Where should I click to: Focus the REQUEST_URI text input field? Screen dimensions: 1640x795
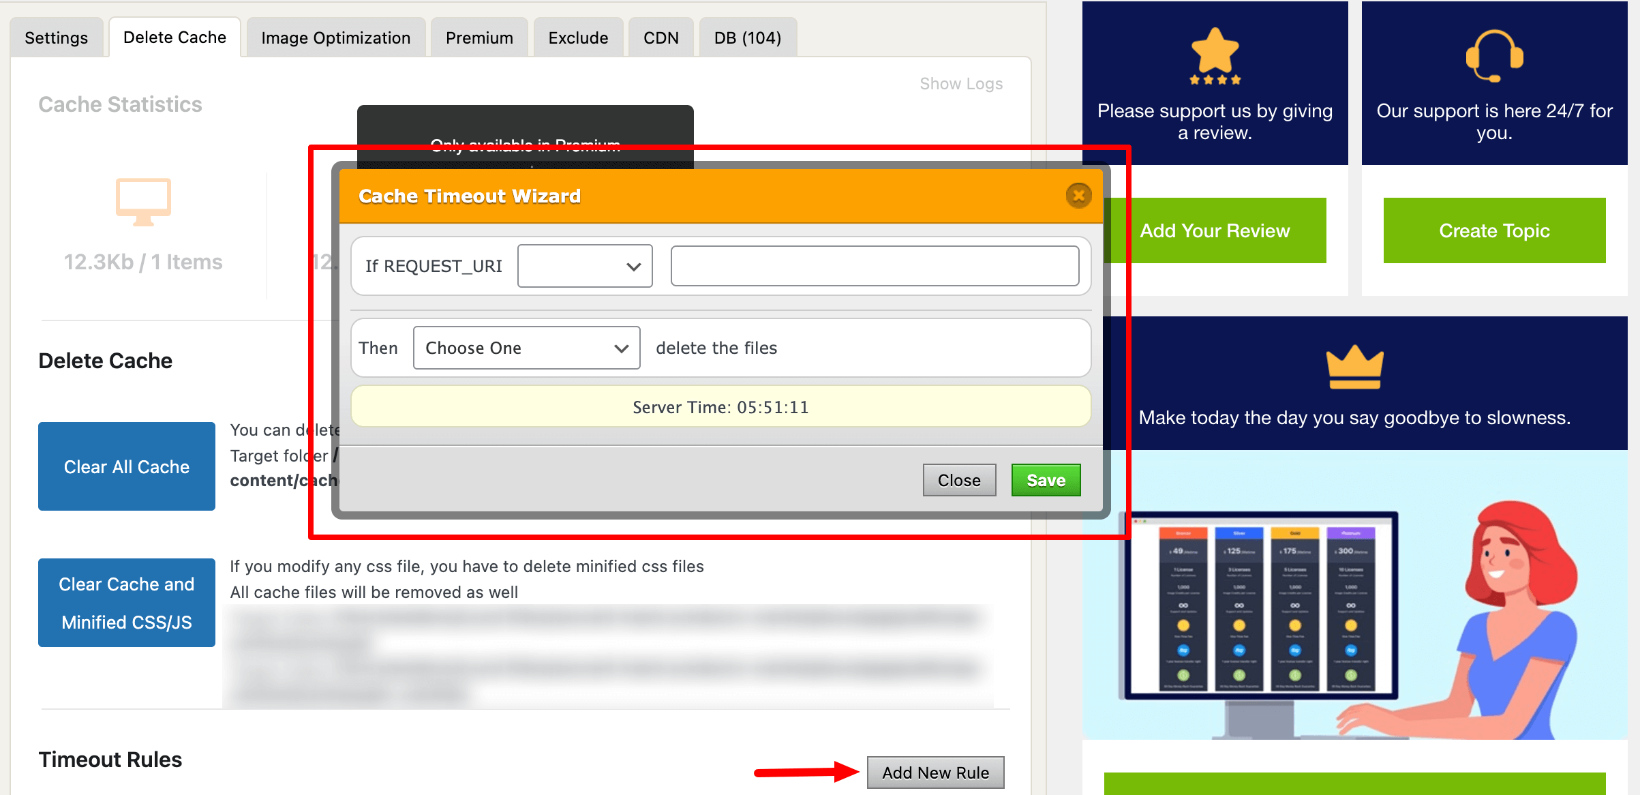(875, 266)
